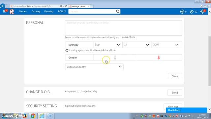This screenshot has width=211, height=119.
Task: Open a new browser tab
Action: click(92, 6)
